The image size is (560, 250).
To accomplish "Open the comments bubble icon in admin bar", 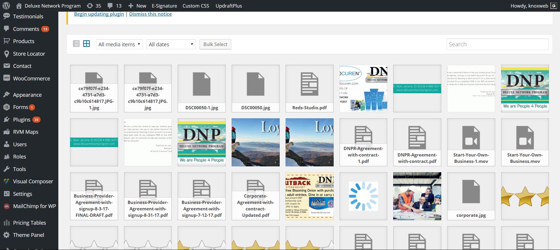I will tap(110, 6).
